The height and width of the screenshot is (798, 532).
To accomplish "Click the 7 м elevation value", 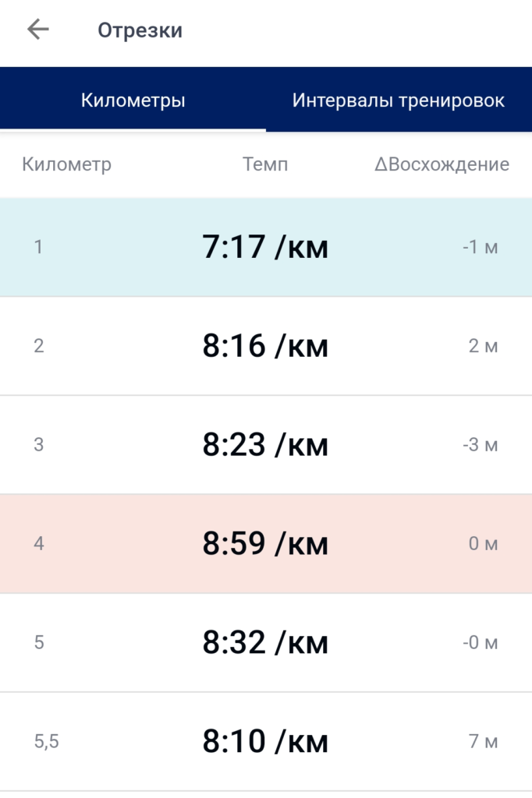I will coord(483,742).
